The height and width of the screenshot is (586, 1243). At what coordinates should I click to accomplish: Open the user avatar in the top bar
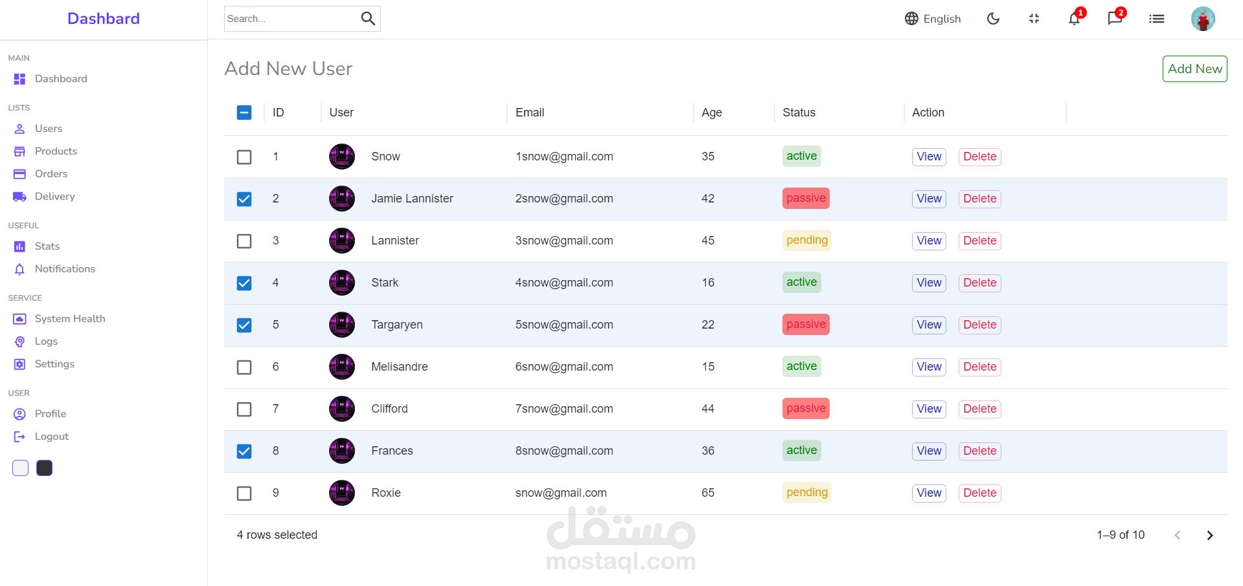click(1203, 19)
